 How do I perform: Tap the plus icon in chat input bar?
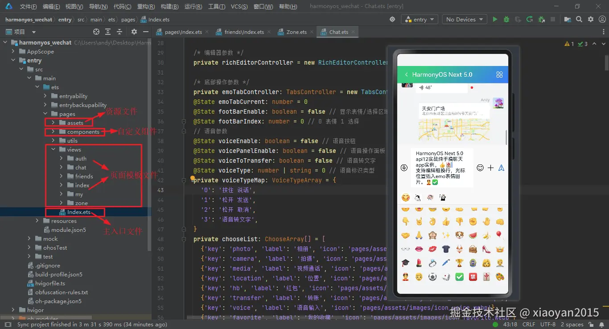coord(491,168)
